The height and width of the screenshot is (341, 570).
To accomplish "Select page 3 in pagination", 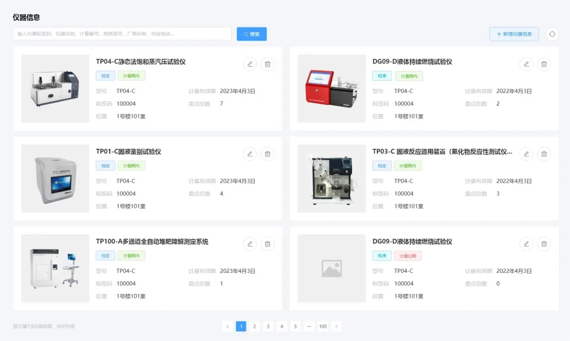I will (268, 326).
